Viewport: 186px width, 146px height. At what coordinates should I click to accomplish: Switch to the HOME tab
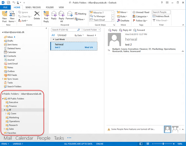tap(17, 7)
